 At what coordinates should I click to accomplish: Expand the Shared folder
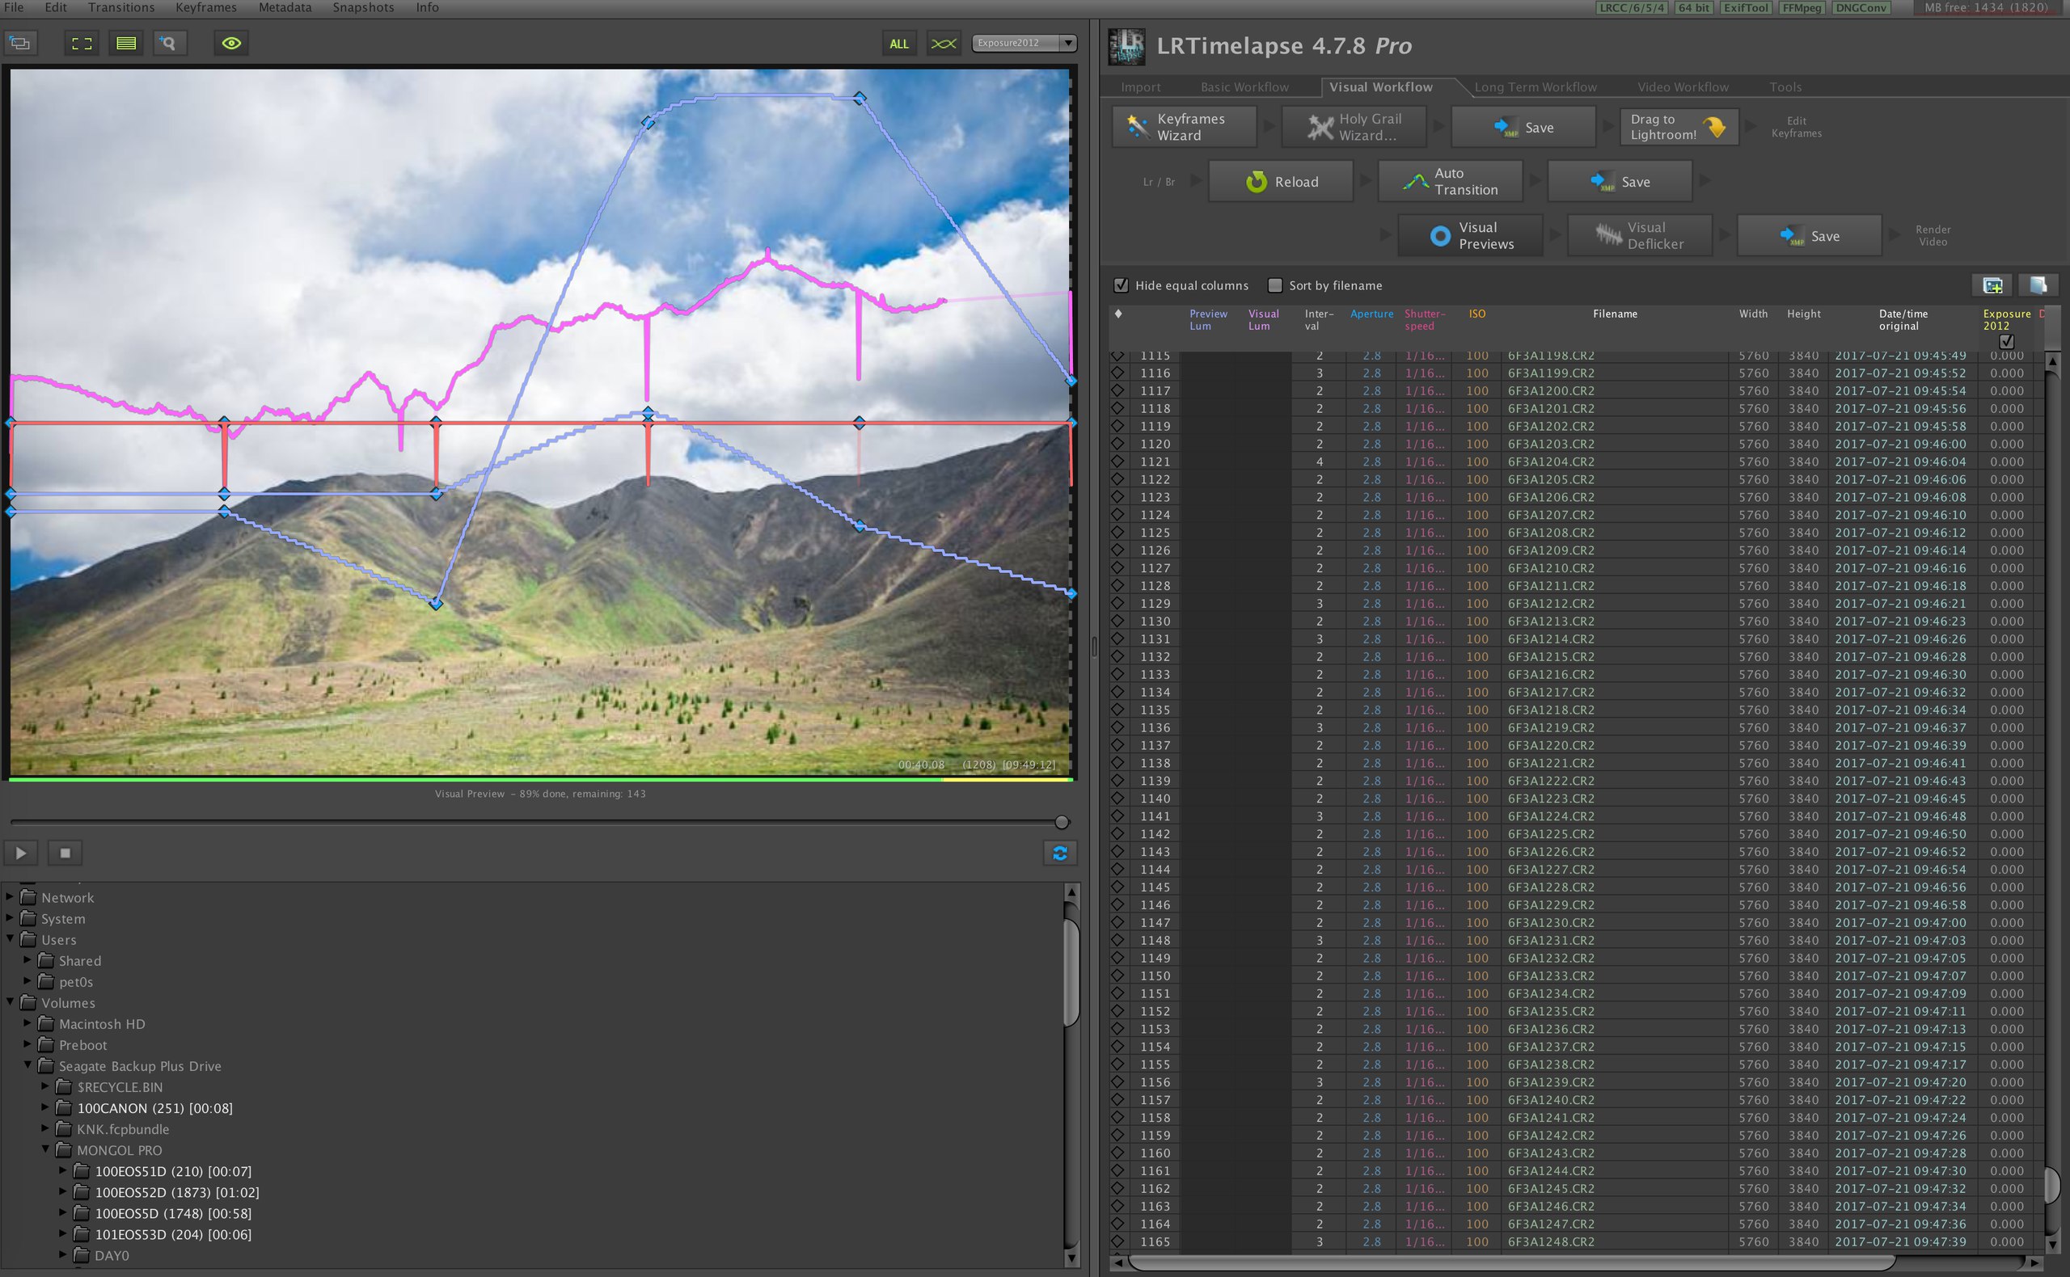(x=27, y=960)
